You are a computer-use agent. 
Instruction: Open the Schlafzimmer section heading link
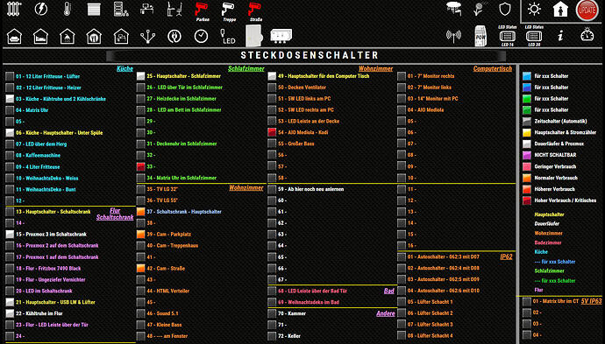[246, 68]
